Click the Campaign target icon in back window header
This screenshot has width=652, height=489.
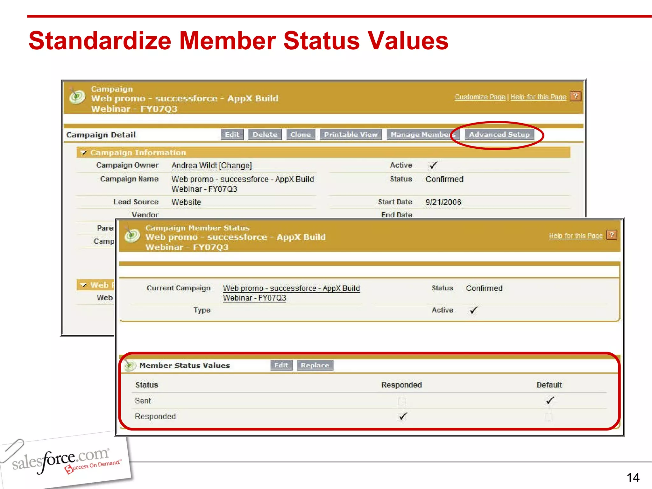[x=77, y=96]
